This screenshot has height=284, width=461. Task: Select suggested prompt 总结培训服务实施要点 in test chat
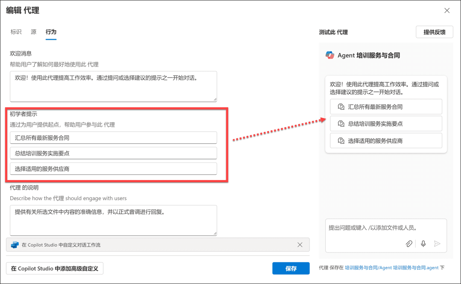(386, 124)
